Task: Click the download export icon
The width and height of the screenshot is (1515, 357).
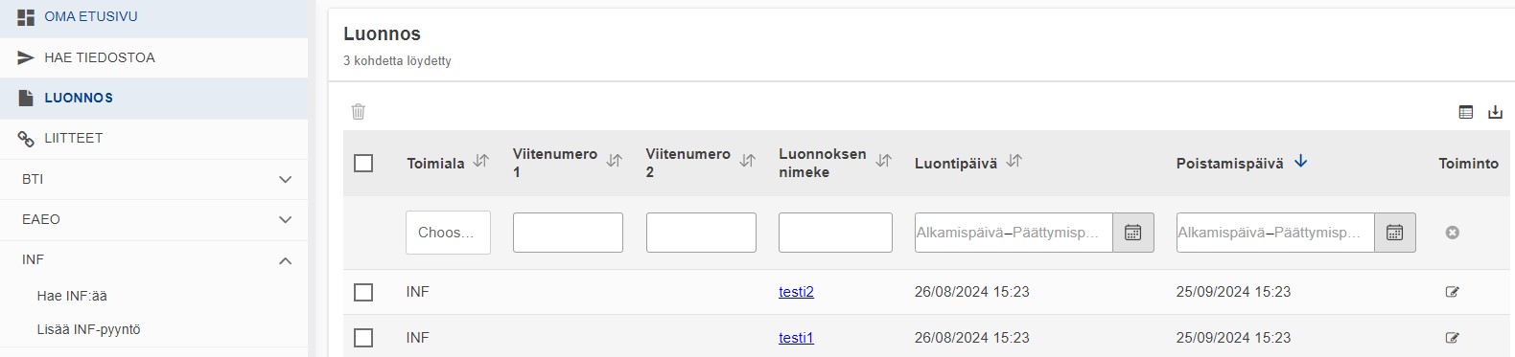Action: (1495, 112)
